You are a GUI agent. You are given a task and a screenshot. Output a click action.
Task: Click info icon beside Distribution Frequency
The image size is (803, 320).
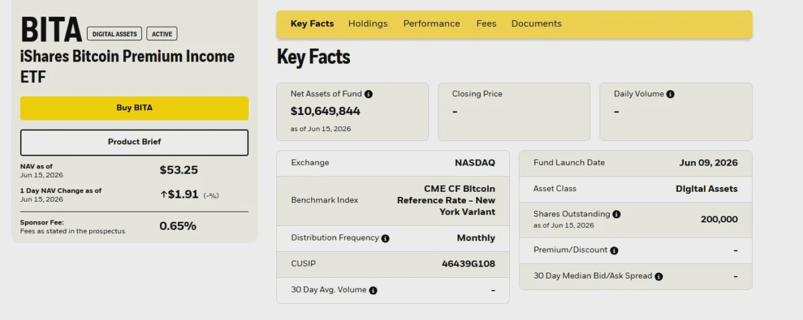point(385,238)
